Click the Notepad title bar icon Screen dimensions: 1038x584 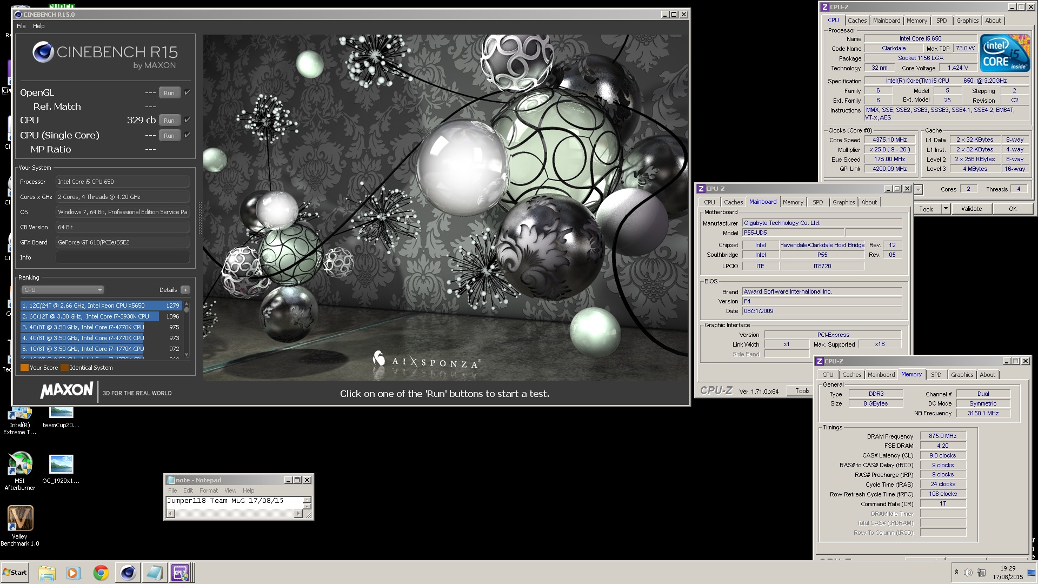point(171,480)
